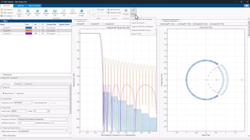The image size is (250, 140).
Task: Select the Highpass FIR response icon
Action: pyautogui.click(x=37, y=11)
